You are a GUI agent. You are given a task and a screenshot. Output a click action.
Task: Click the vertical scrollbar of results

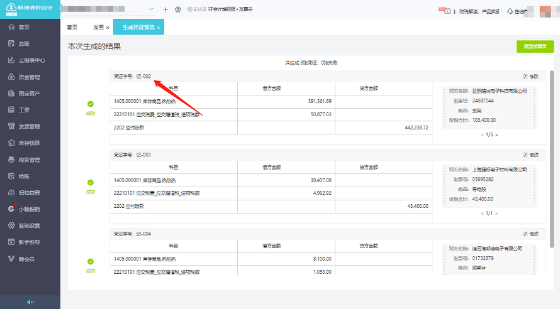point(552,159)
